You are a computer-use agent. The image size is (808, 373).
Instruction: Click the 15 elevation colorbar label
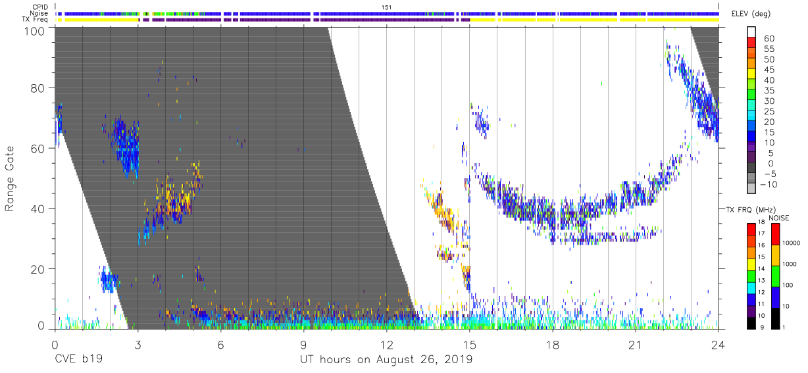pos(769,132)
